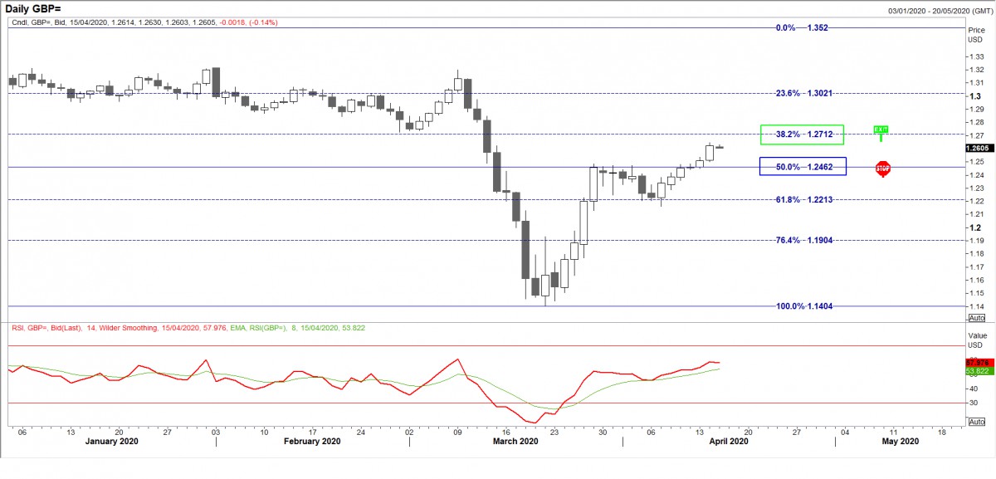Image resolution: width=996 pixels, height=479 pixels.
Task: Click the date range label at top right
Action: 940,9
